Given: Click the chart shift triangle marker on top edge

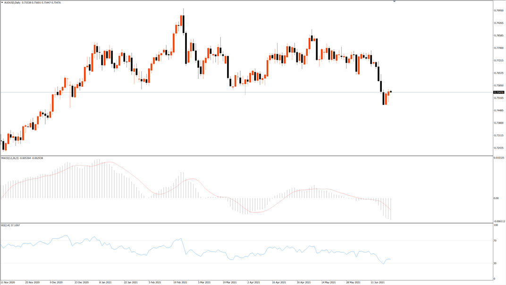Looking at the screenshot, I should point(394,1).
